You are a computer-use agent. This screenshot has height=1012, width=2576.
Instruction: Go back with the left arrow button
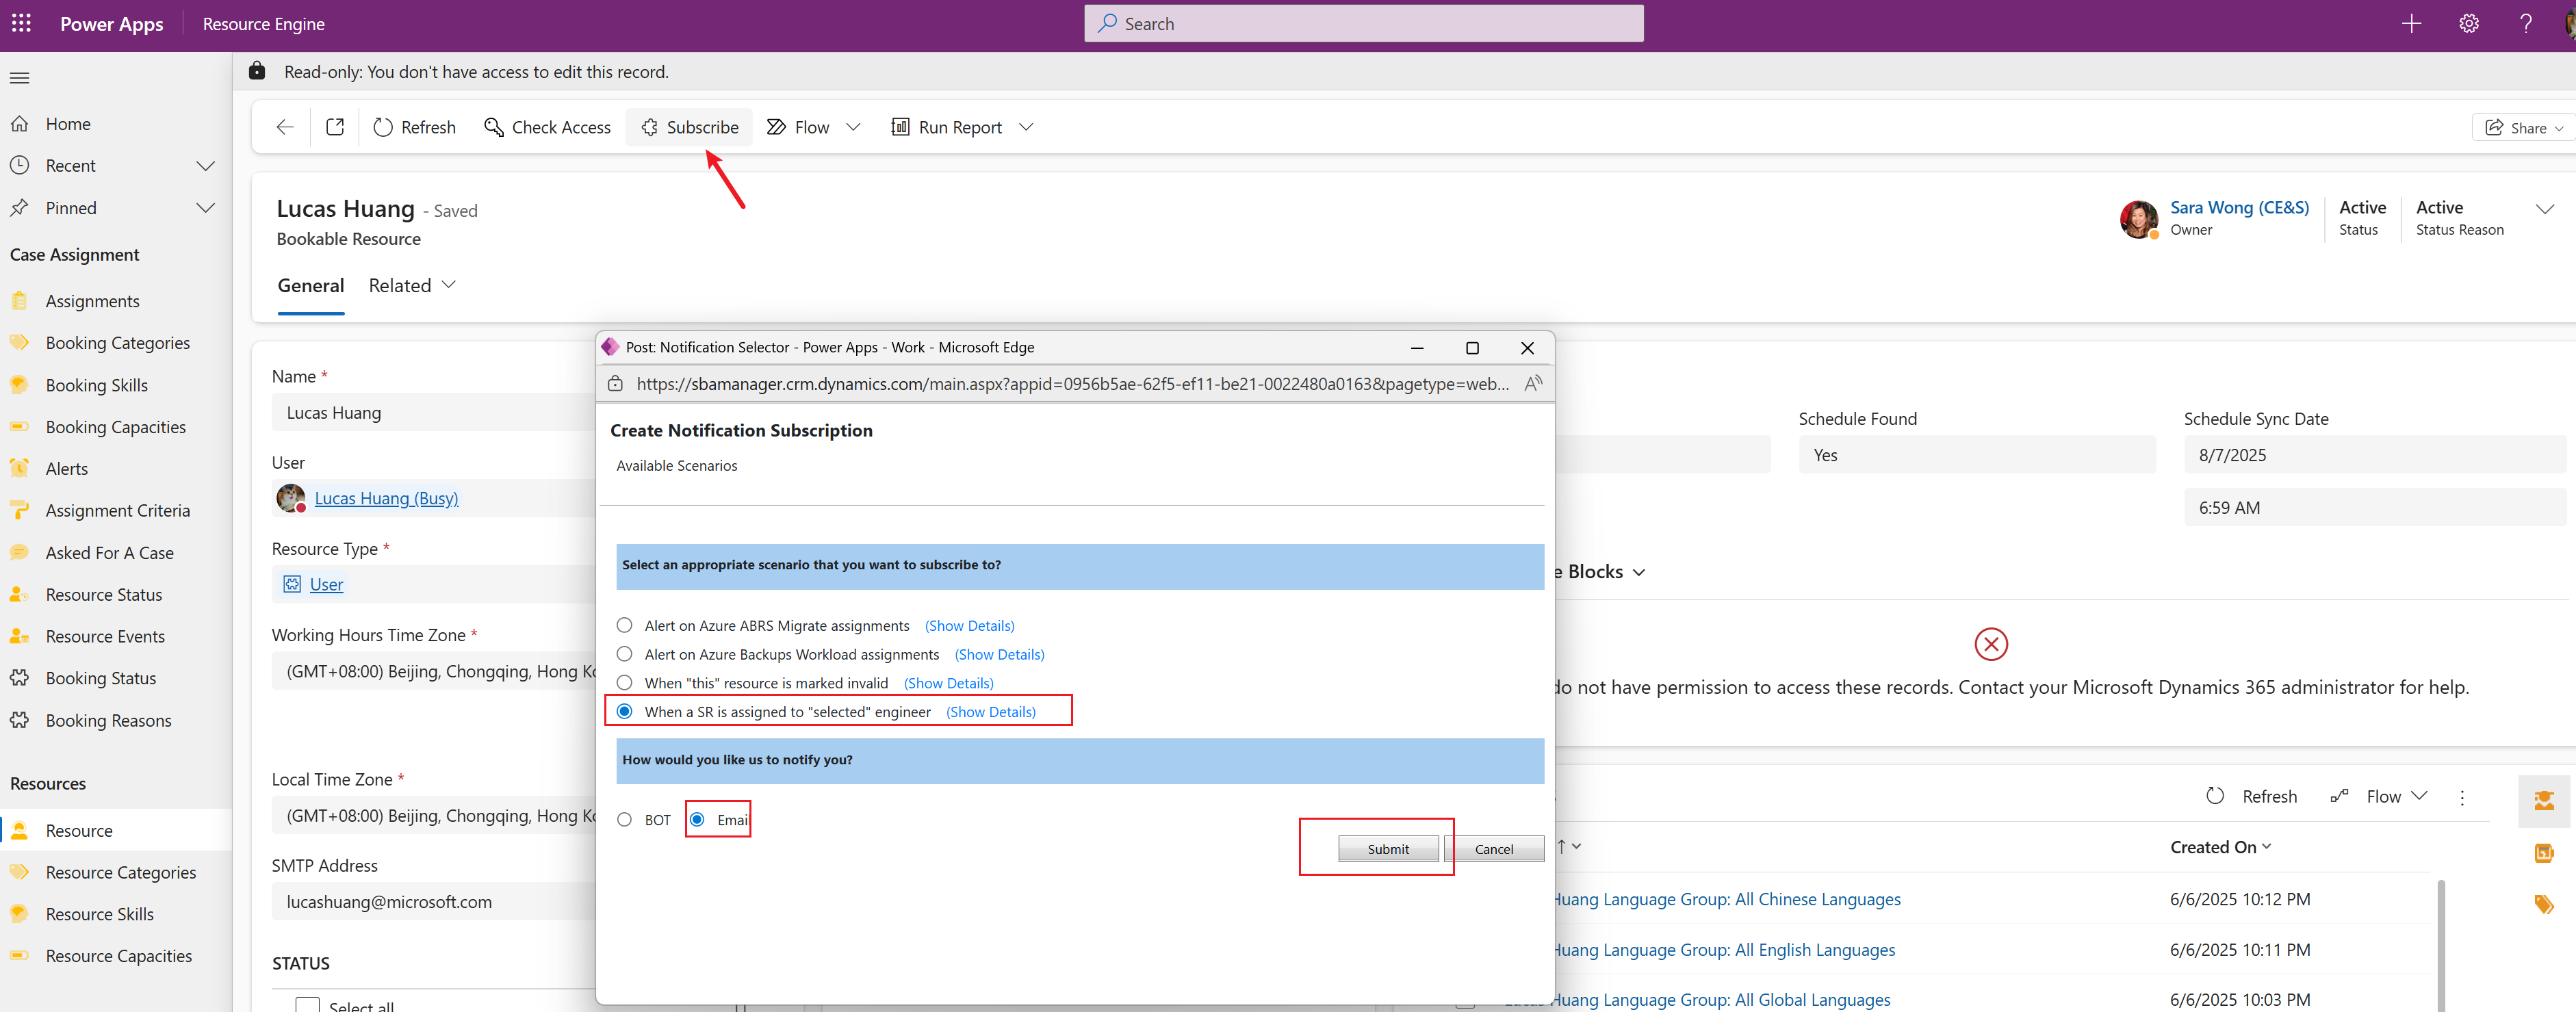click(285, 127)
